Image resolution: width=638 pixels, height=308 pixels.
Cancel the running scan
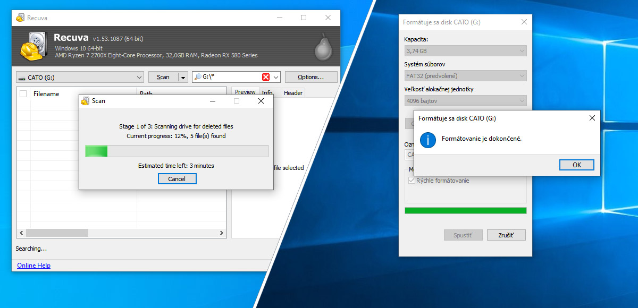(177, 179)
